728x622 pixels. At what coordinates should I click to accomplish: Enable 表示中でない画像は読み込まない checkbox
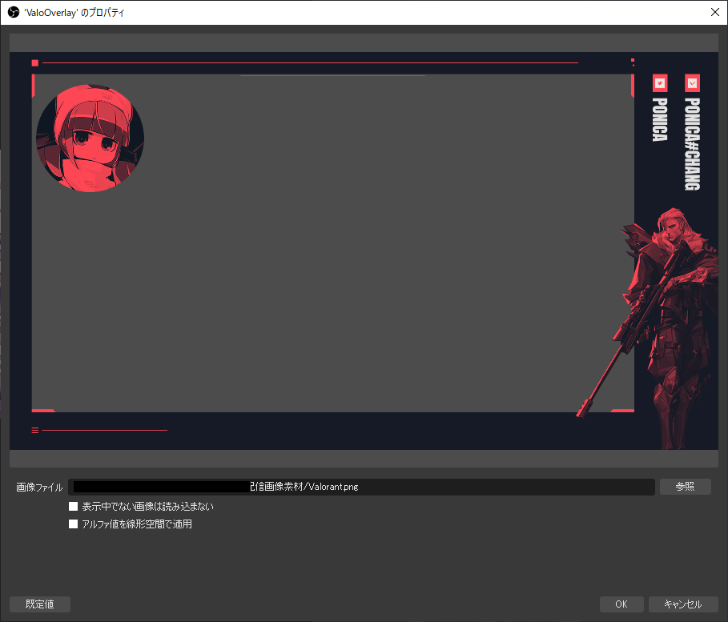[x=74, y=507]
